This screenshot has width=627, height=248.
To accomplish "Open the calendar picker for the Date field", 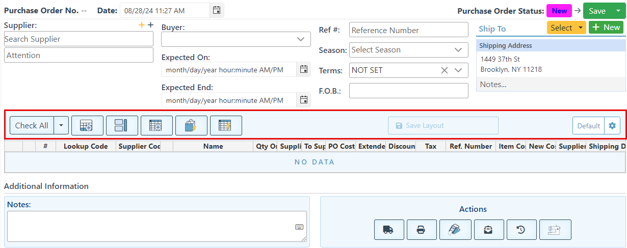I will (217, 10).
